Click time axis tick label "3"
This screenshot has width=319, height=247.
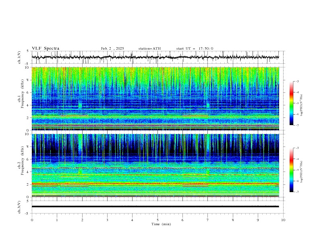[107, 220]
